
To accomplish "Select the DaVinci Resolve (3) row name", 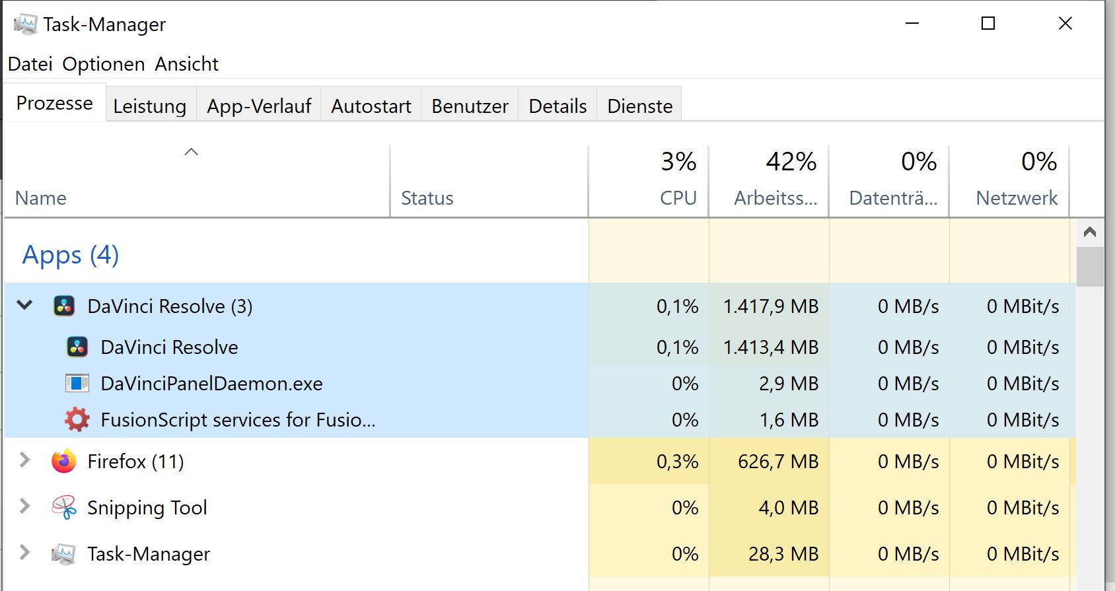I will point(170,306).
